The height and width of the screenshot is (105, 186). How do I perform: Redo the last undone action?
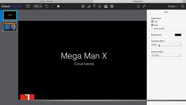point(52,6)
